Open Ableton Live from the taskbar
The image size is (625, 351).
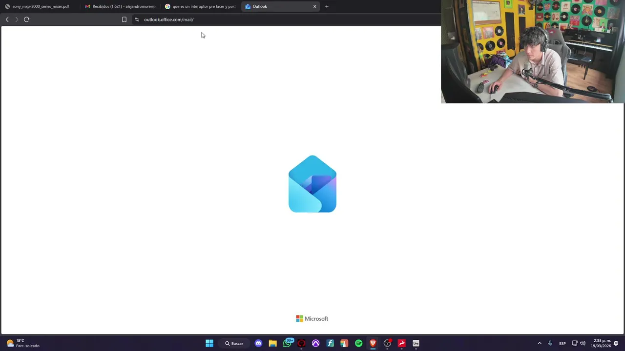416,343
